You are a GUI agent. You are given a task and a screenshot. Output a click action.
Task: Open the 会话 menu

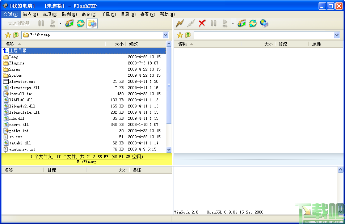tap(11, 14)
